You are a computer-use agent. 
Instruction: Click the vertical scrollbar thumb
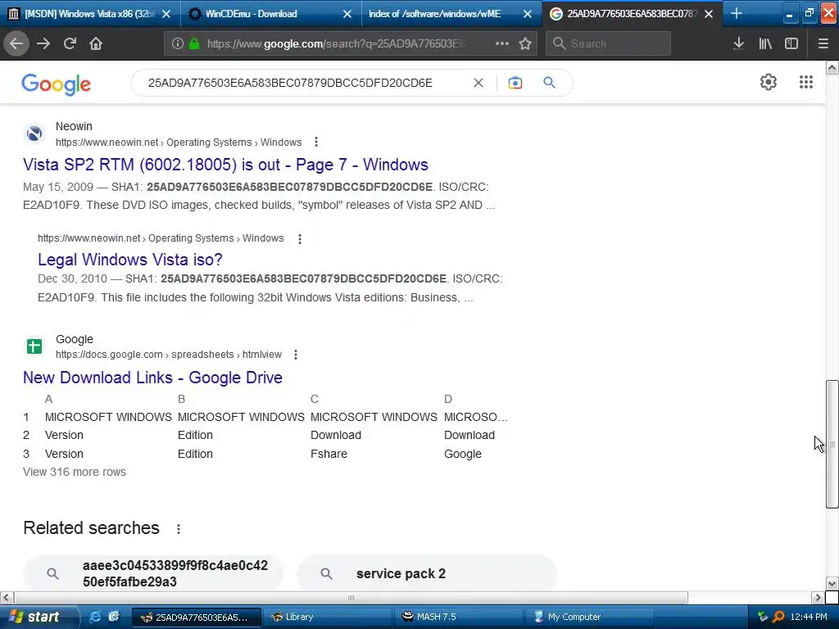[x=832, y=444]
